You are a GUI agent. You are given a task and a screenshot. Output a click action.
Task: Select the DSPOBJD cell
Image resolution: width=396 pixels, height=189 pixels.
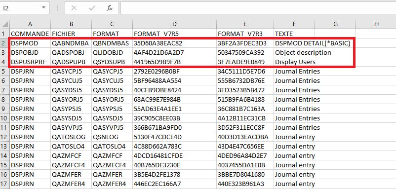pos(30,52)
